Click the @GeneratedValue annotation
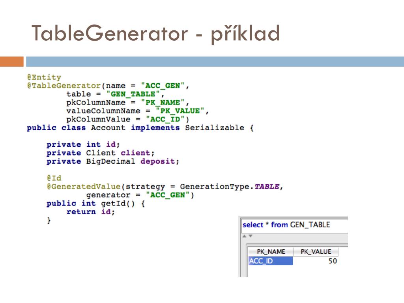 click(84, 187)
